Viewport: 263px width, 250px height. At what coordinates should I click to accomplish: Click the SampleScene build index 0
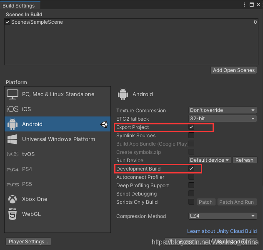click(255, 22)
